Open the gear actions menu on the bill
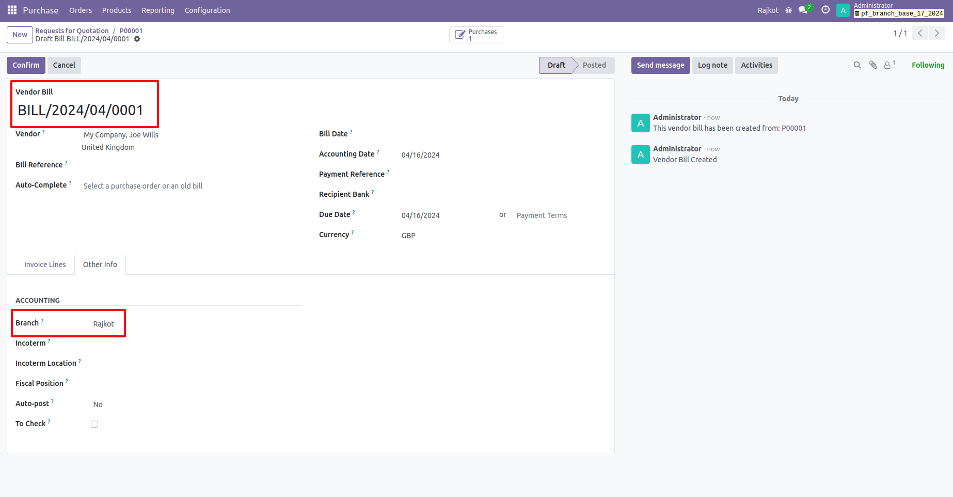This screenshot has height=497, width=953. (137, 39)
